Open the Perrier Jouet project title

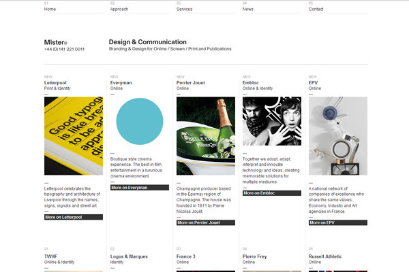[x=191, y=83]
